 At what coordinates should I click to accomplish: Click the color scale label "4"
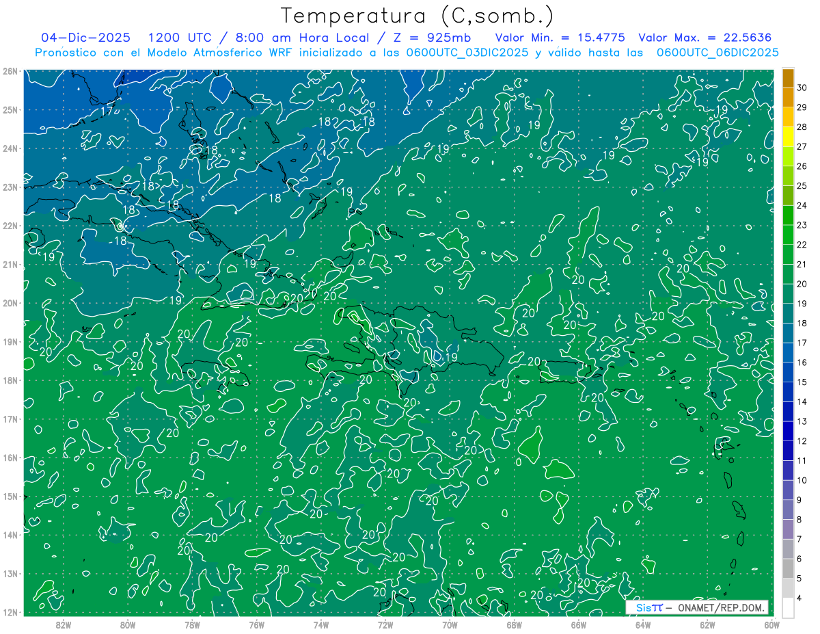click(800, 598)
